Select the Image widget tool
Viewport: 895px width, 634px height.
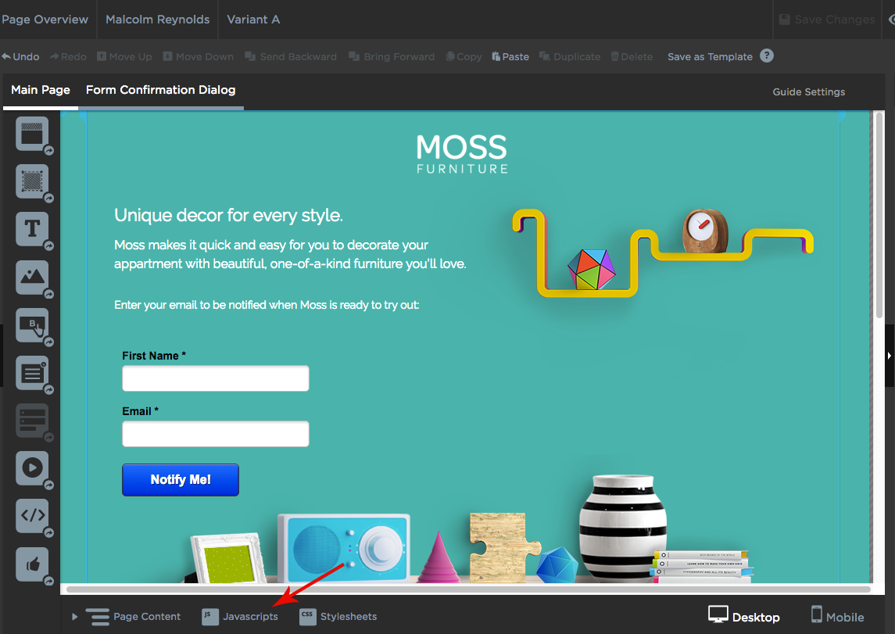32,278
